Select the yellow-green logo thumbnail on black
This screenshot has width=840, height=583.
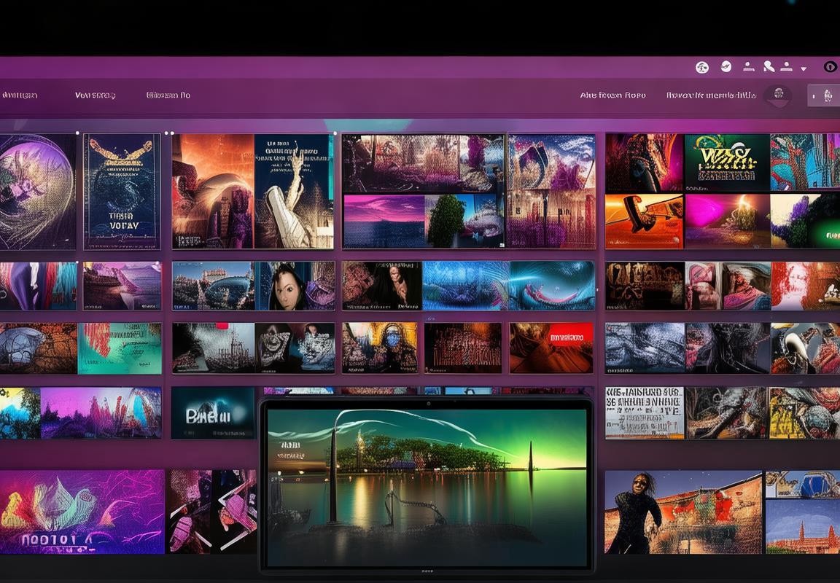(727, 163)
